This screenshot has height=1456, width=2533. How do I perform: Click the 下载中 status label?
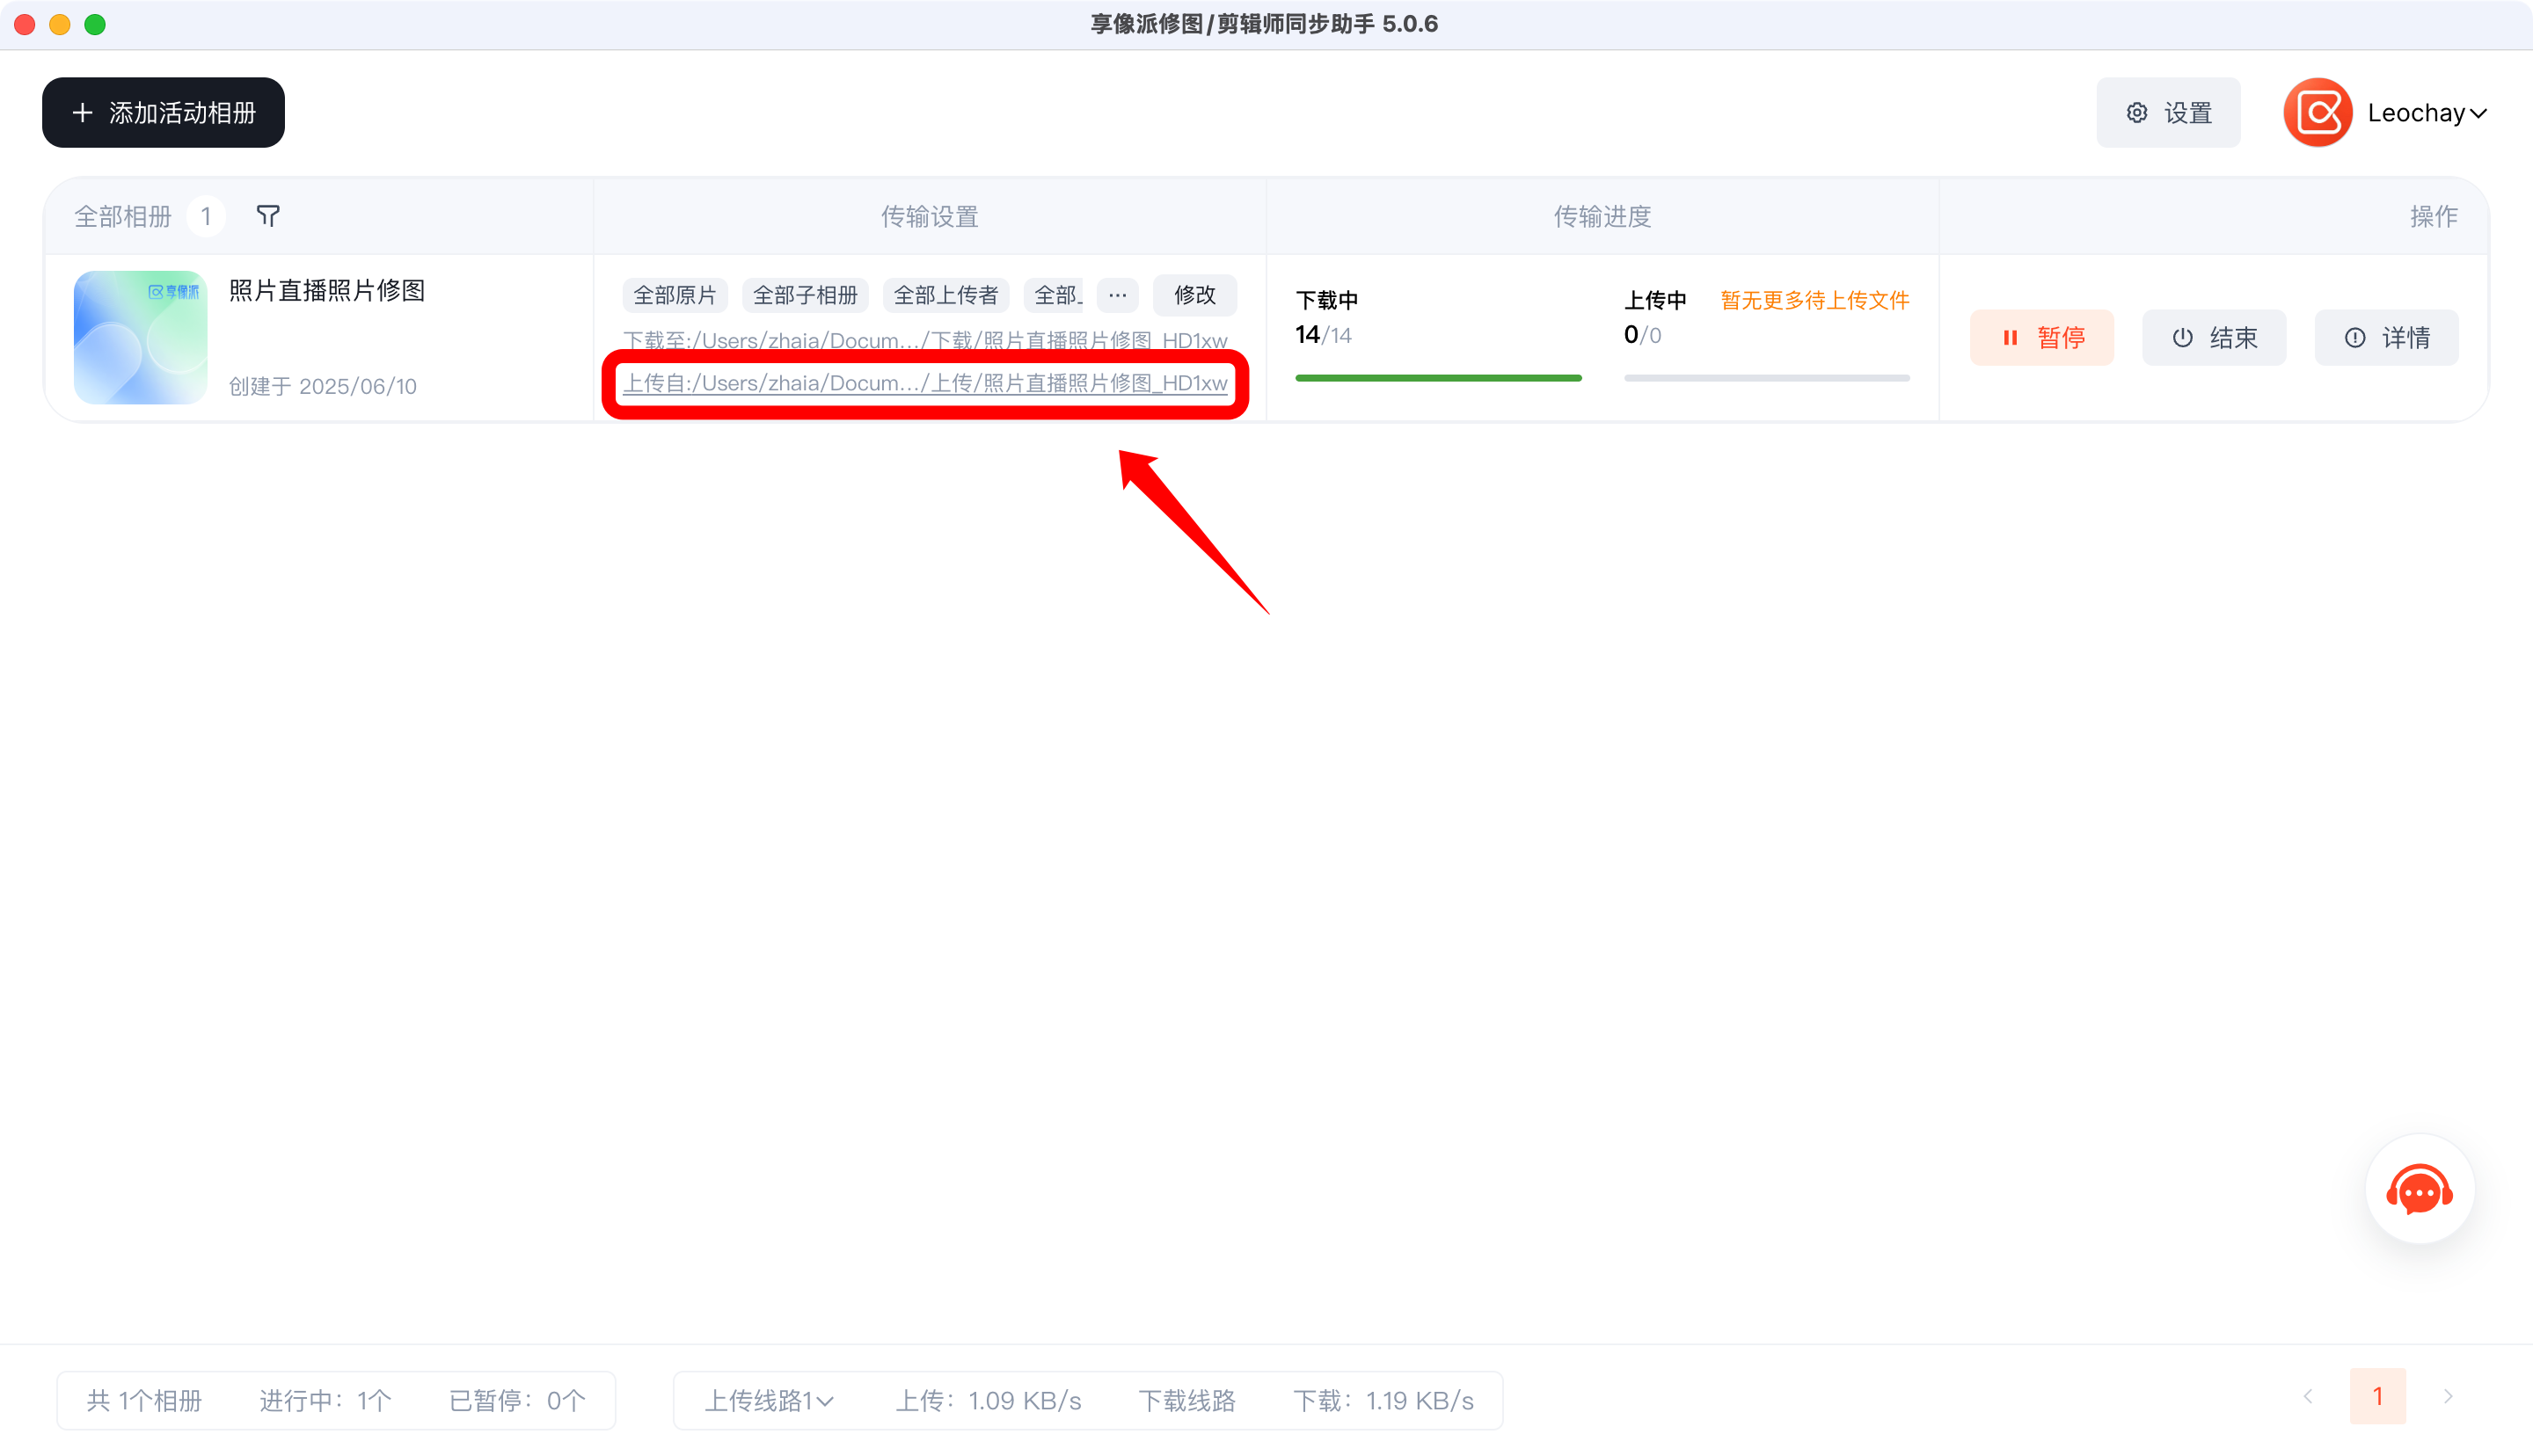(x=1327, y=300)
